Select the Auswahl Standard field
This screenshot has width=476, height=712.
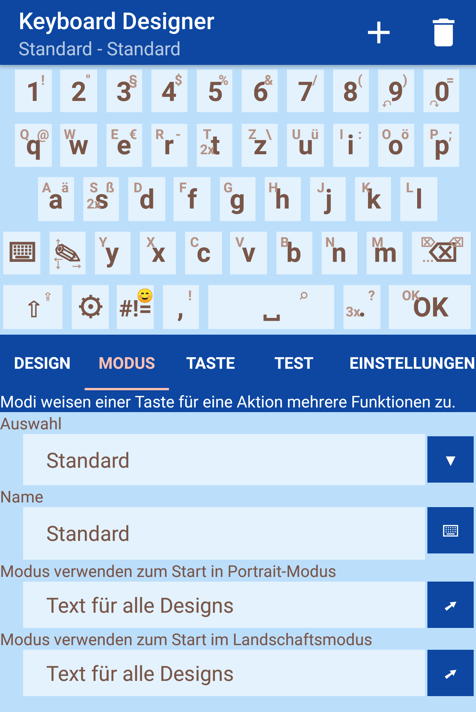(x=224, y=460)
